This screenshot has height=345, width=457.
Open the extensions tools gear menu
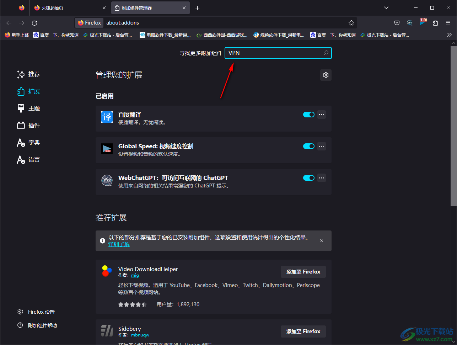point(326,75)
